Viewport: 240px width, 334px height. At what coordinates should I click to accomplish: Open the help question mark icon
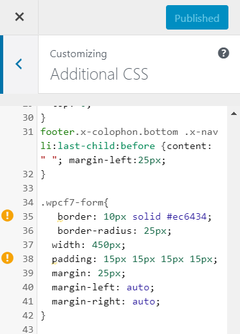[223, 53]
